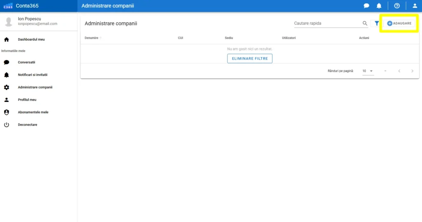
Task: Sort table by Denumire column
Action: (91, 38)
